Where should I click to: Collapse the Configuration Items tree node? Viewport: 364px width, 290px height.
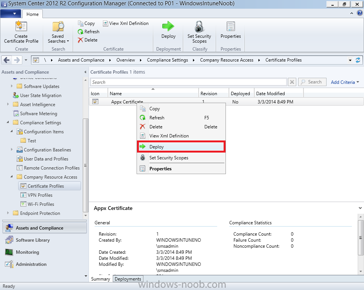pyautogui.click(x=12, y=131)
